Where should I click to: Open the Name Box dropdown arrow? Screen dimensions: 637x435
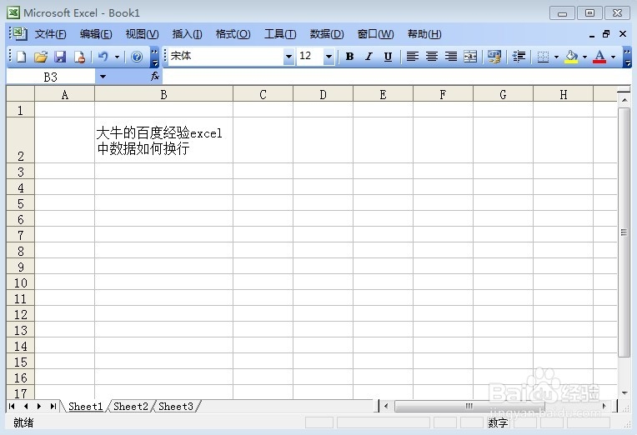coord(103,77)
